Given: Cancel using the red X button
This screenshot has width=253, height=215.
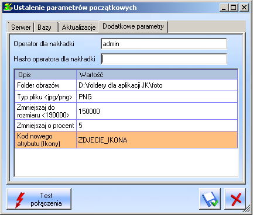Looking at the screenshot, I should pos(235,199).
